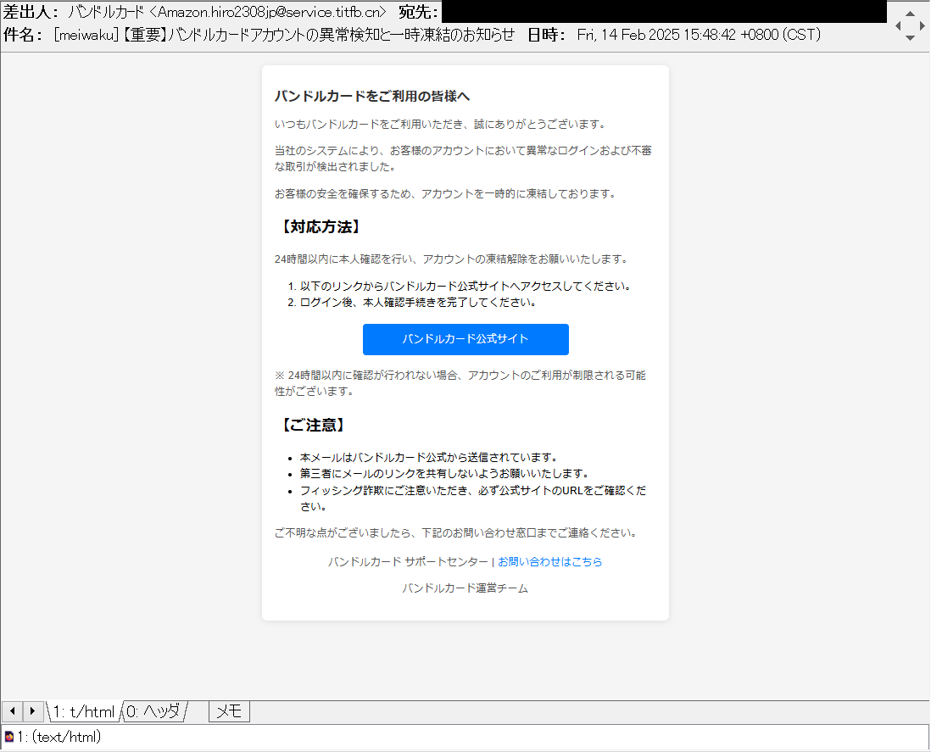Image resolution: width=931 pixels, height=752 pixels.
Task: Click the date Fri, 14 Feb 2025 15:48:42
Action: click(656, 35)
